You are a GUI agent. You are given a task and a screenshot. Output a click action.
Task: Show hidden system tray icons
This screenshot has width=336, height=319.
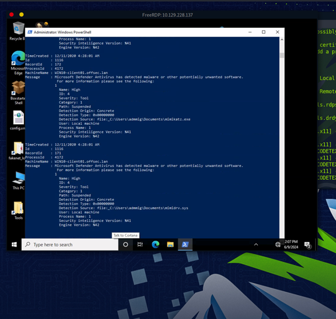coord(256,244)
